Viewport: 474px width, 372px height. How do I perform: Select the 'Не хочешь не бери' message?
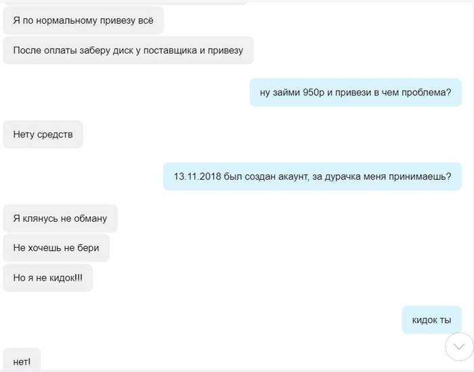56,248
